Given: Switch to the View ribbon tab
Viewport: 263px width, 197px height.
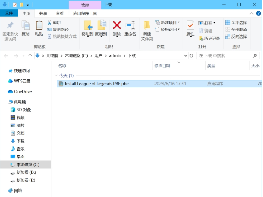Looking at the screenshot, I should [60, 13].
